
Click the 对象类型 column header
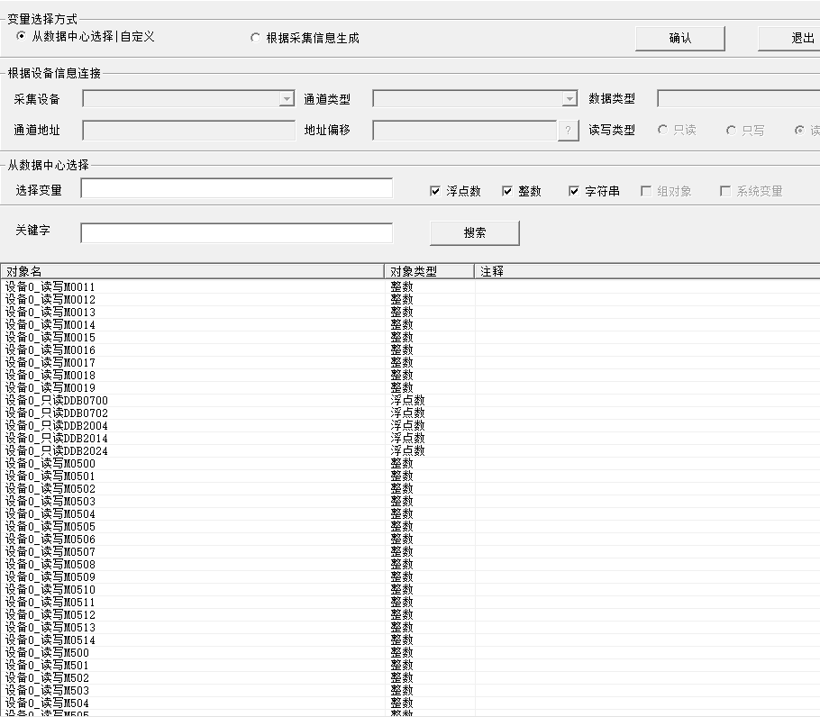pos(429,271)
